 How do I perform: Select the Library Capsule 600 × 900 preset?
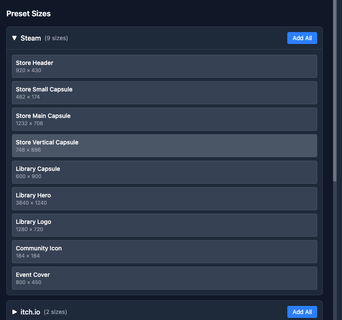[164, 172]
